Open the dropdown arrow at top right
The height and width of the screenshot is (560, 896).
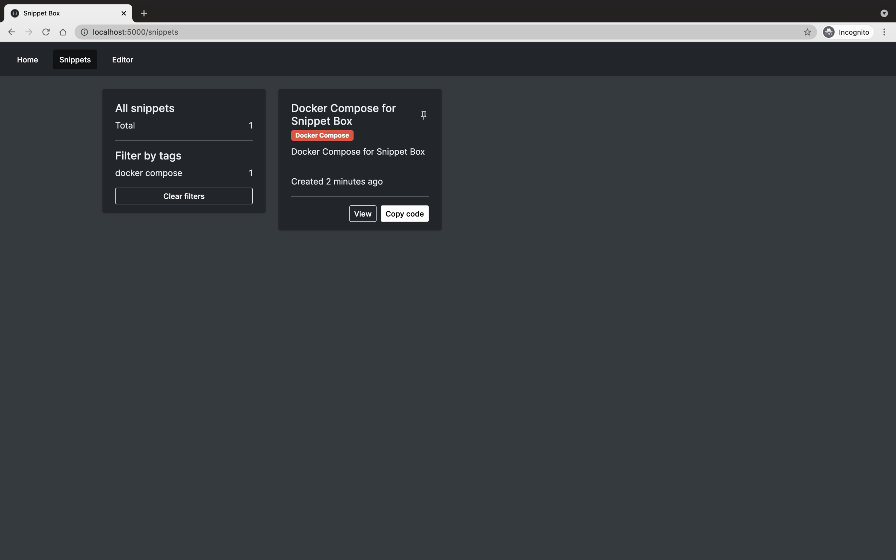tap(884, 13)
